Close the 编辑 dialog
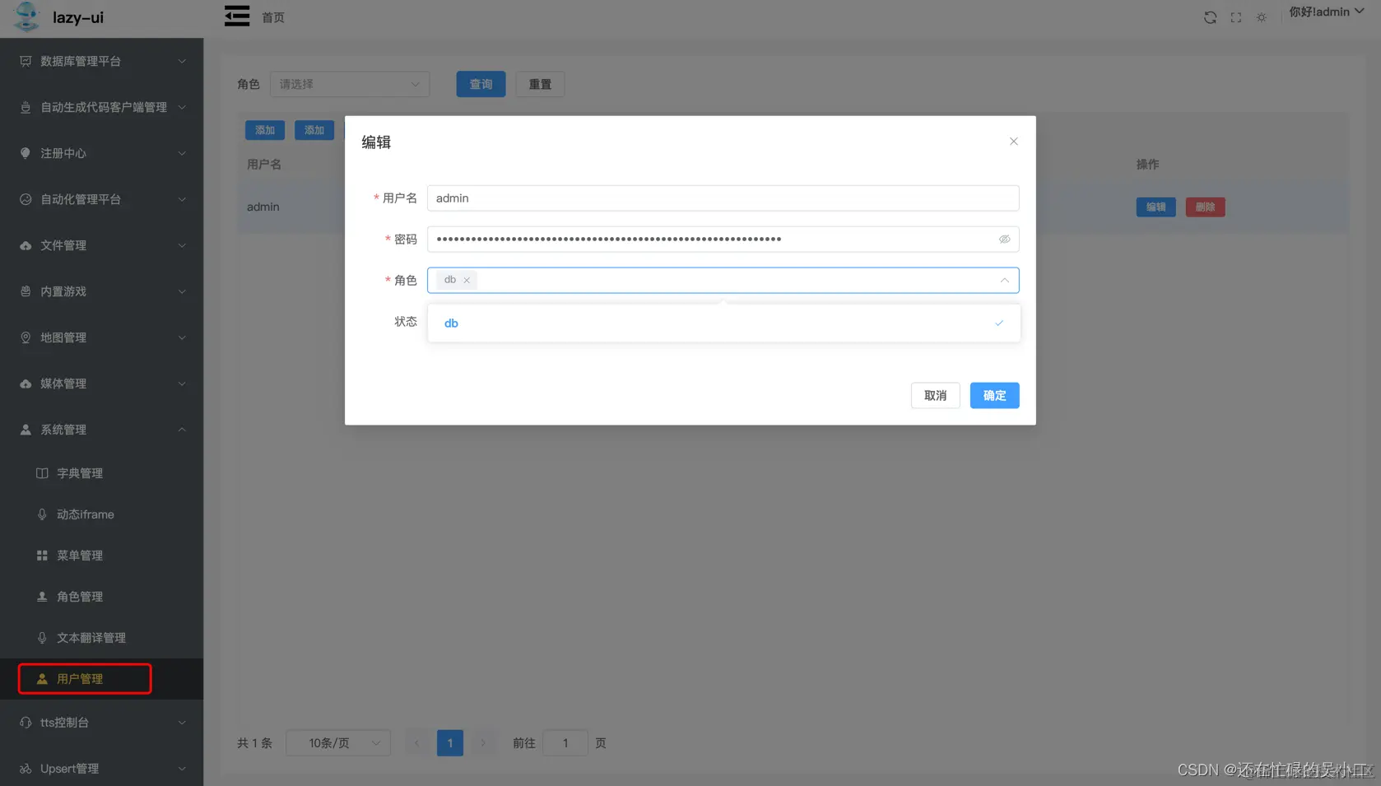The height and width of the screenshot is (786, 1381). click(x=1014, y=142)
